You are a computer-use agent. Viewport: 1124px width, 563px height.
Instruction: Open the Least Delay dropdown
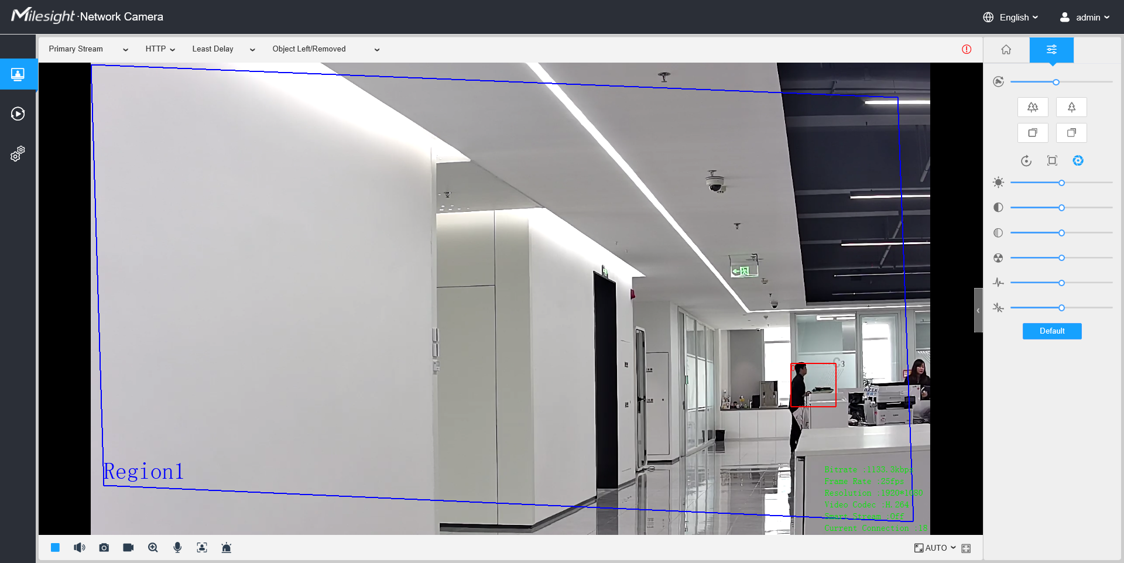[x=224, y=49]
